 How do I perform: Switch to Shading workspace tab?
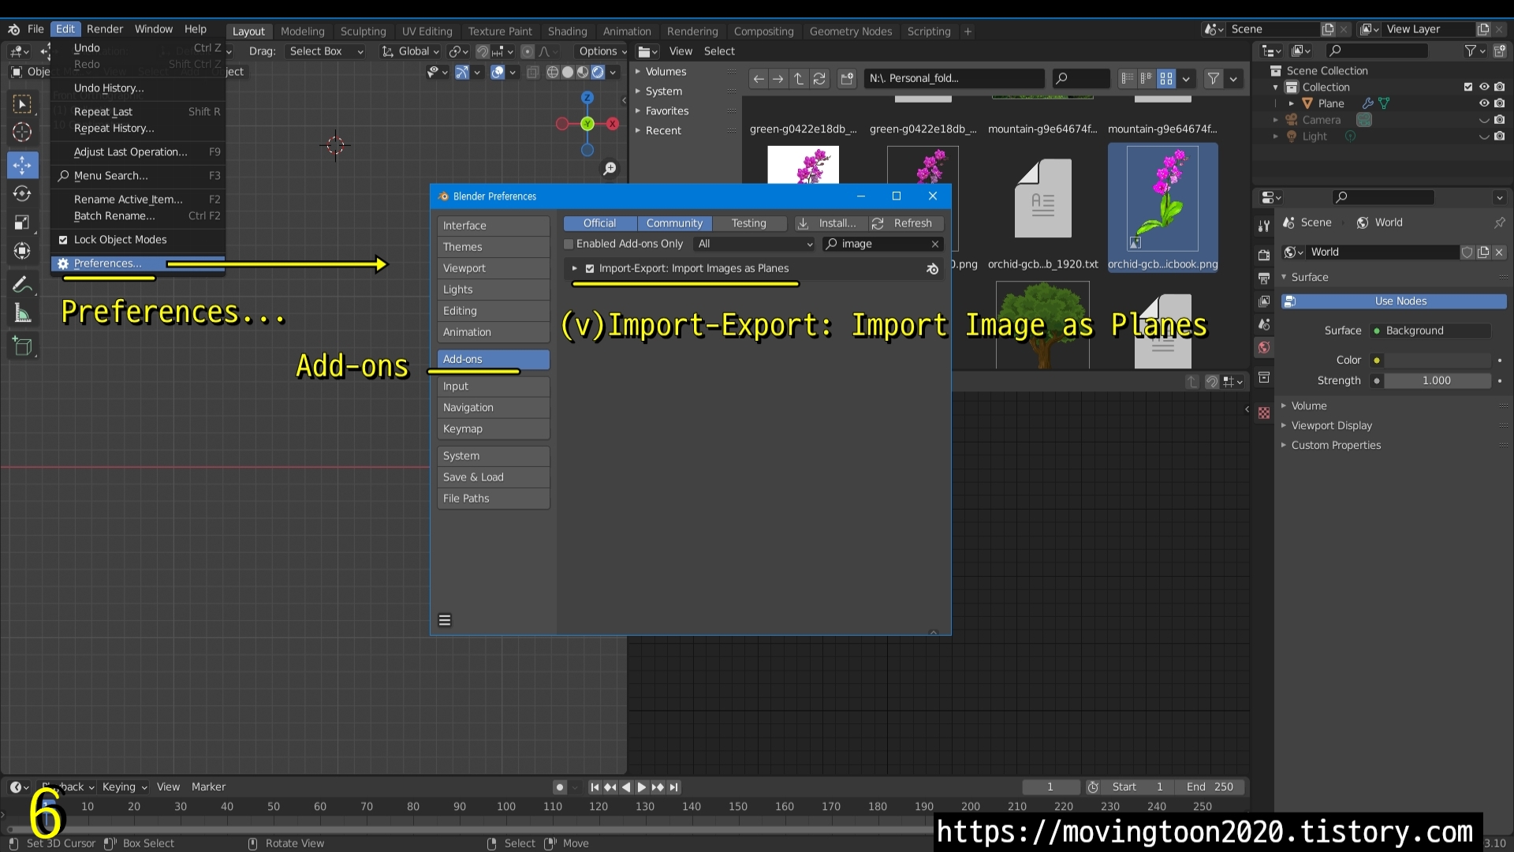567,32
